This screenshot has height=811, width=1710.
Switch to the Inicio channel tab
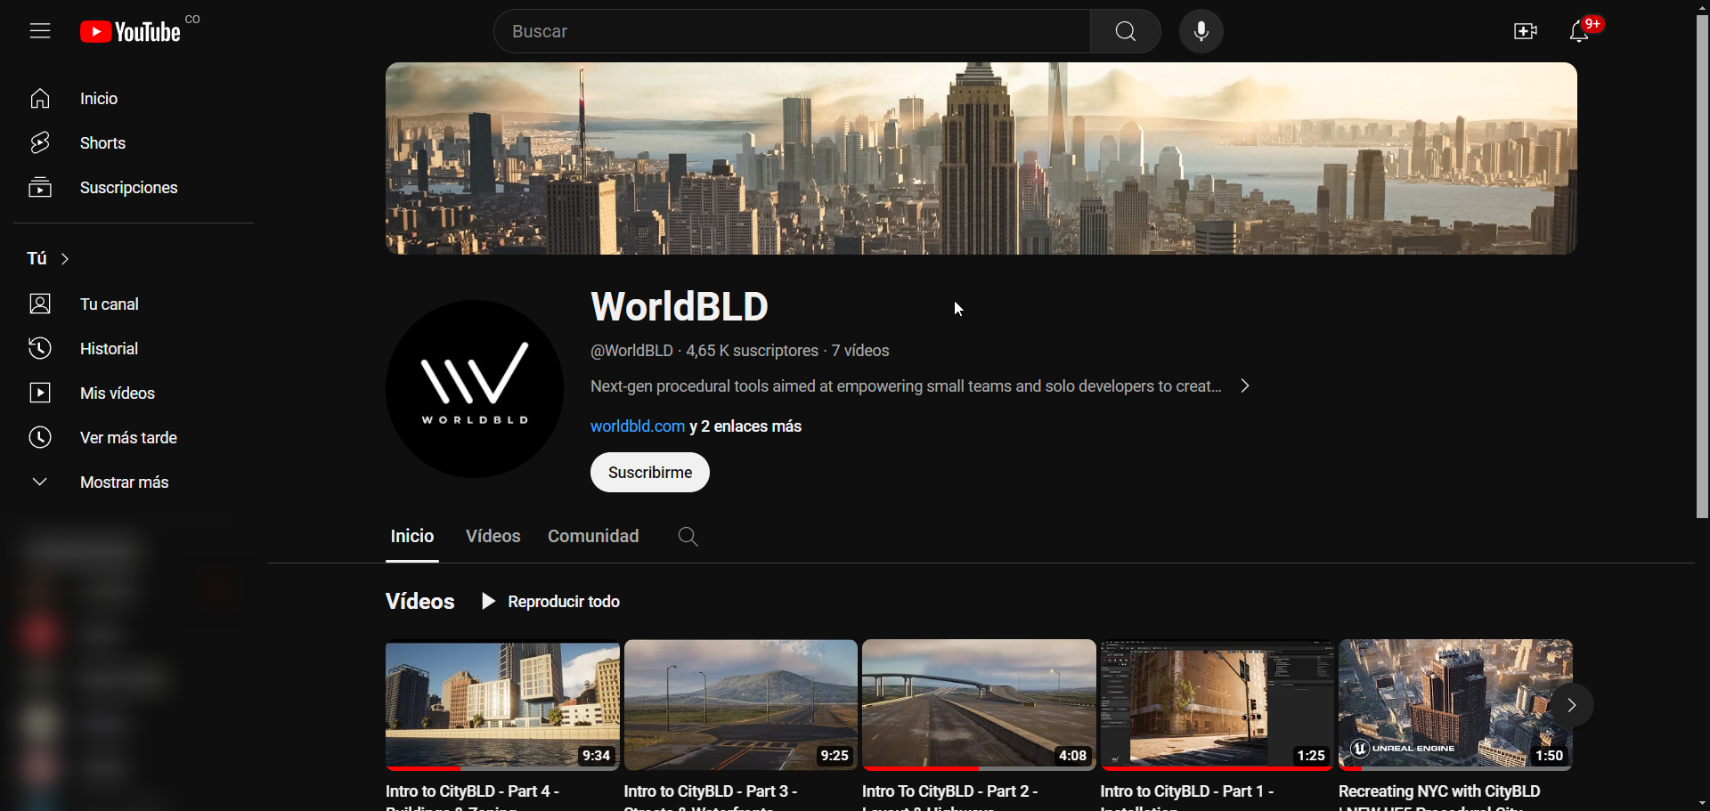pyautogui.click(x=412, y=537)
